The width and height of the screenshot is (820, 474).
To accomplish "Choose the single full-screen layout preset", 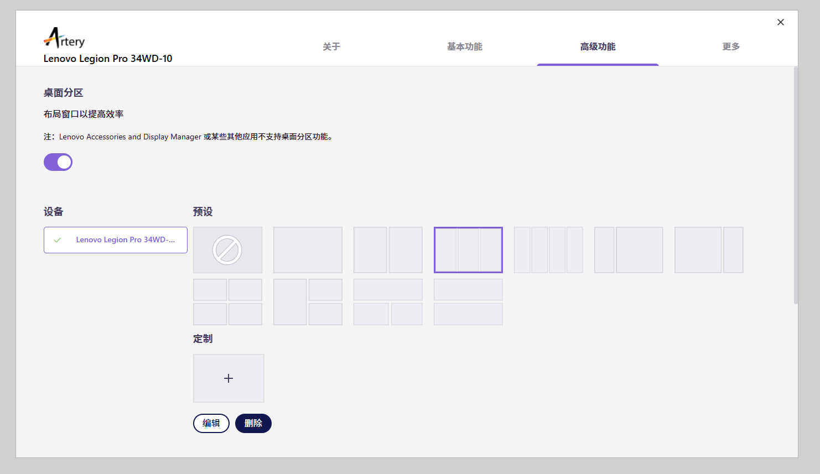I will click(x=308, y=250).
